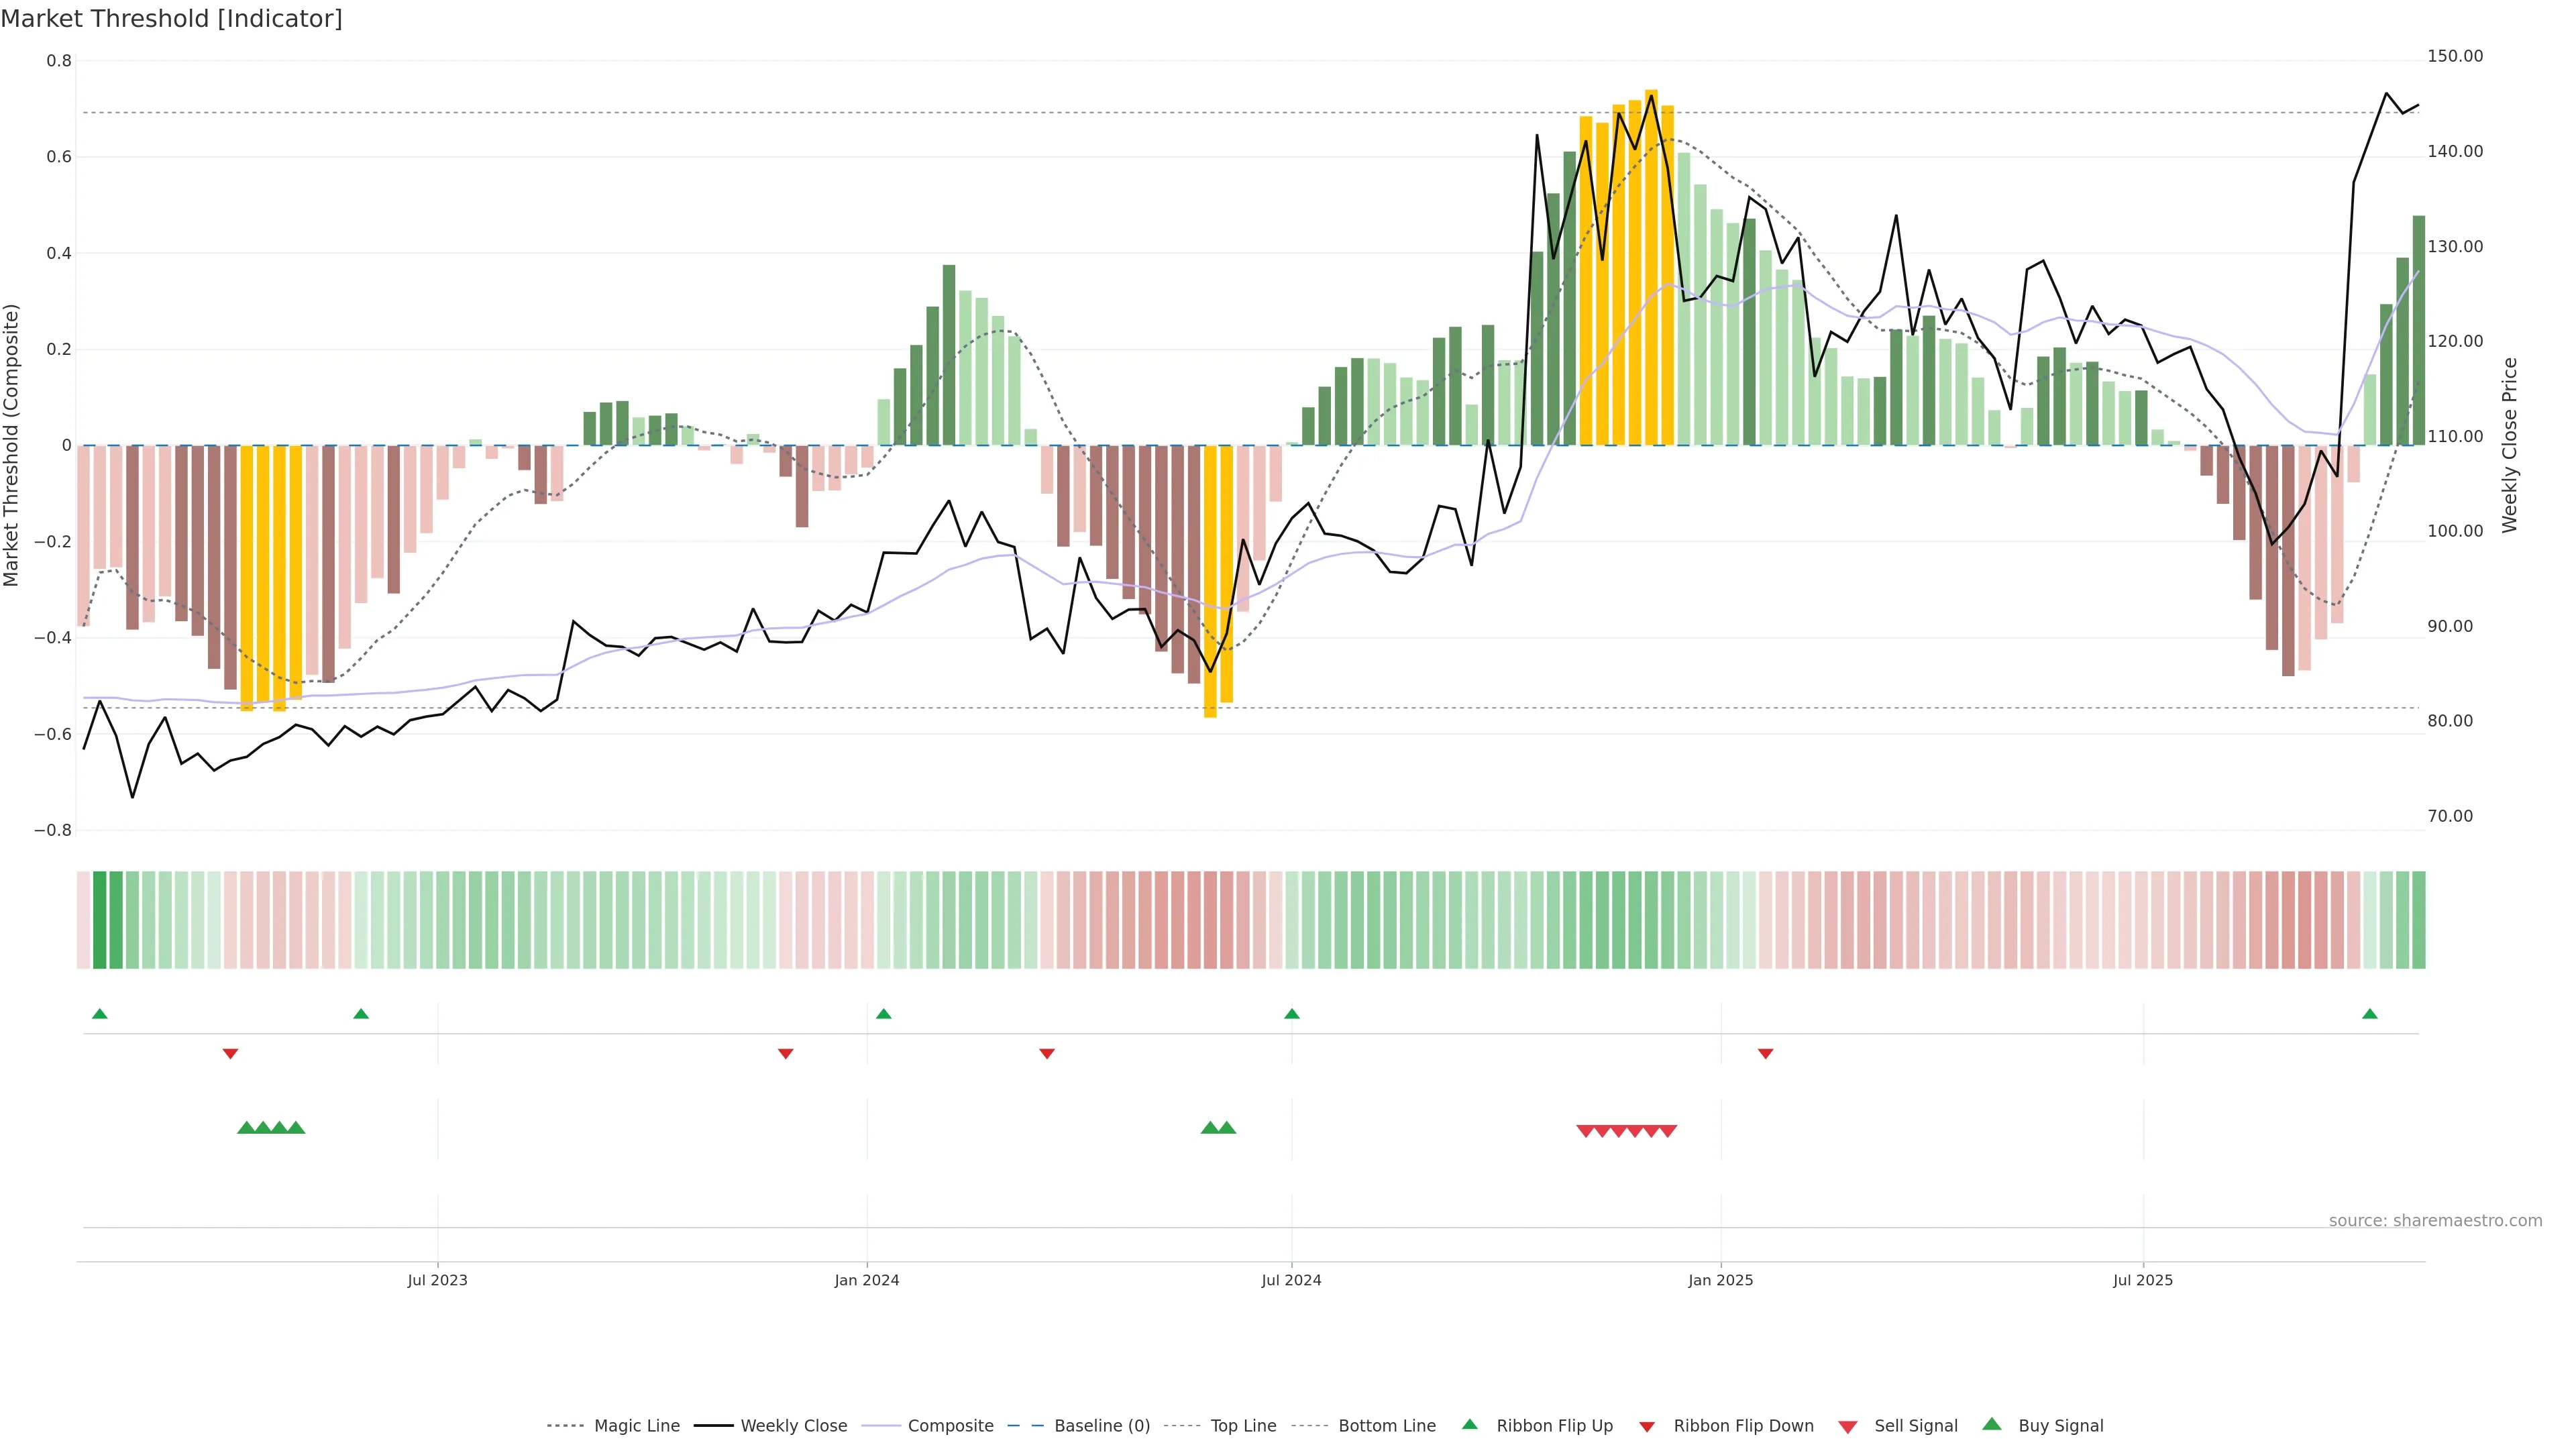The height and width of the screenshot is (1449, 2576).
Task: Click the Jan 2025 axis label
Action: click(1720, 1280)
